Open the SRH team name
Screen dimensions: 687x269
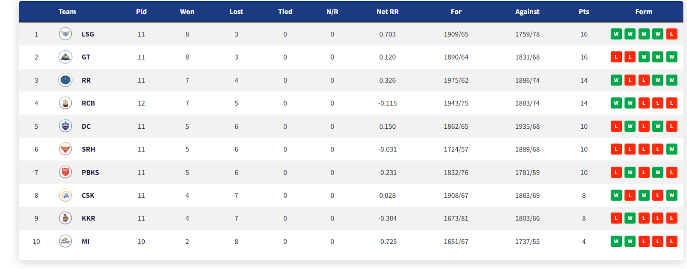pos(88,149)
